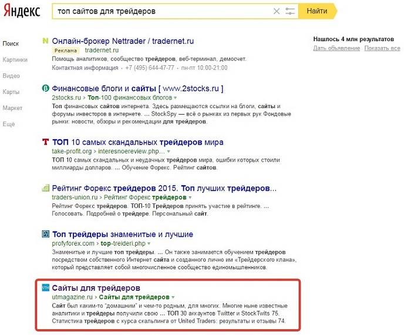Expand the traders-union.ru result dropdown arrow
411x335 pixels.
pos(190,197)
